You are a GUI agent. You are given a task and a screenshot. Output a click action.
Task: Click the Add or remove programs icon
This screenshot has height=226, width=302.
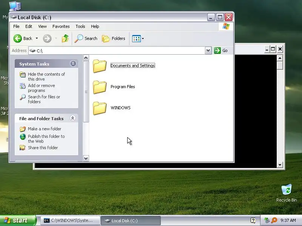(23, 86)
